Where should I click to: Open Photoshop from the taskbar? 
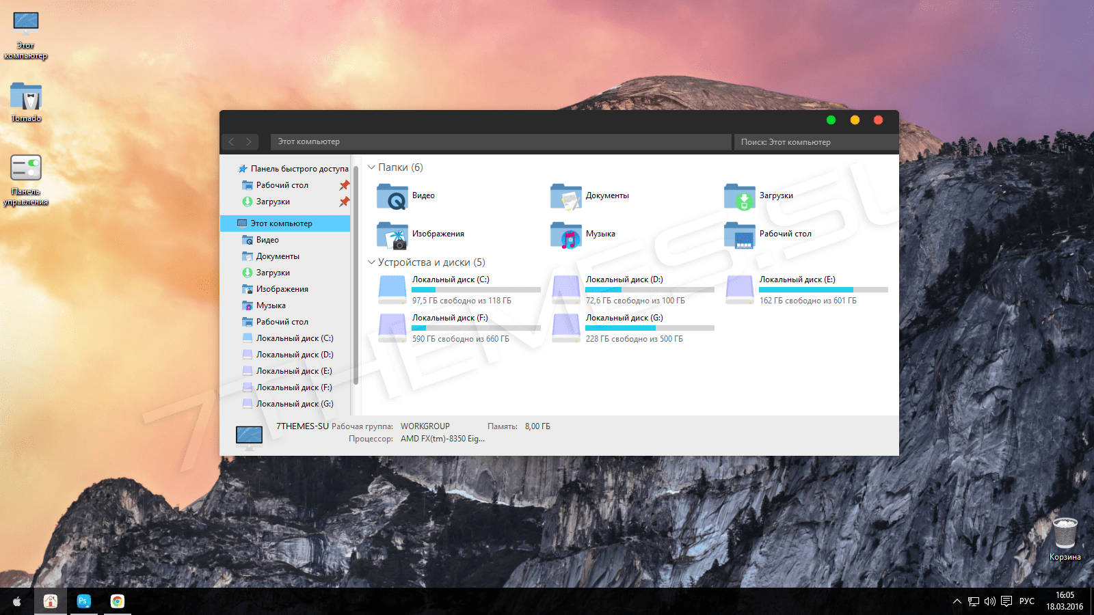(83, 601)
